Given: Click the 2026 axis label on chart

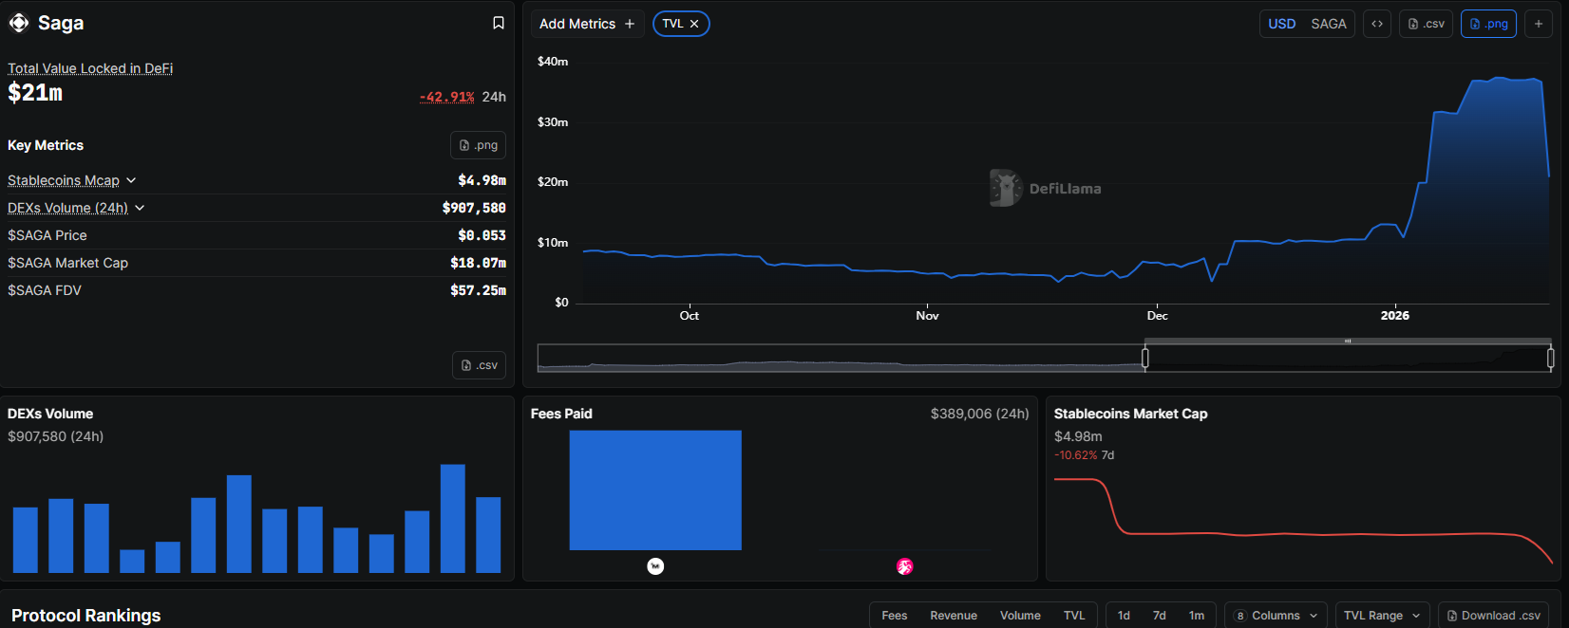Looking at the screenshot, I should coord(1394,316).
